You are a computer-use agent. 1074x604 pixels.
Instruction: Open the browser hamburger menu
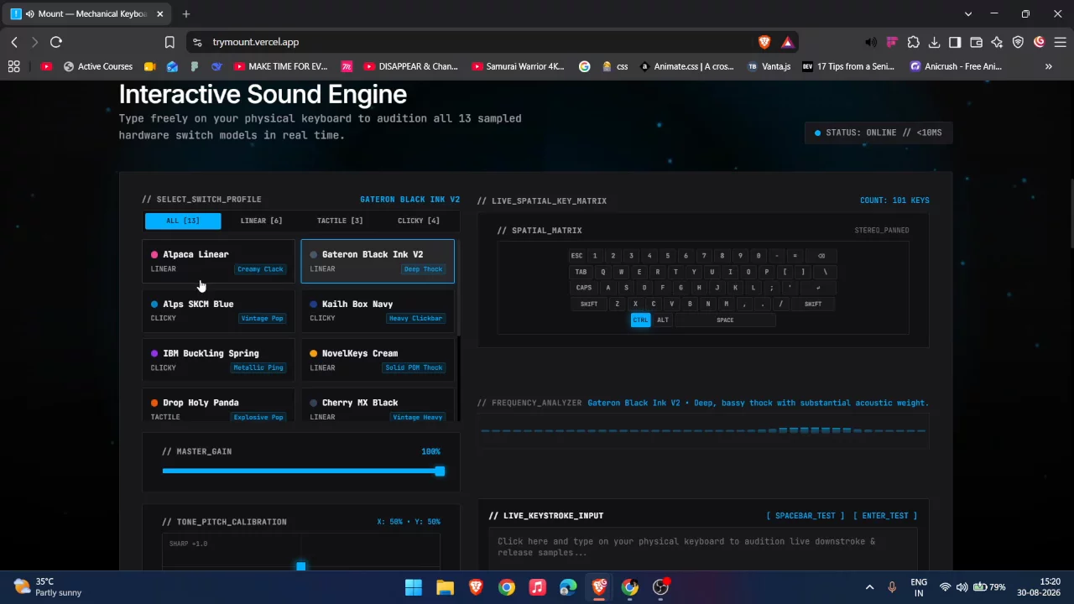click(x=1060, y=42)
